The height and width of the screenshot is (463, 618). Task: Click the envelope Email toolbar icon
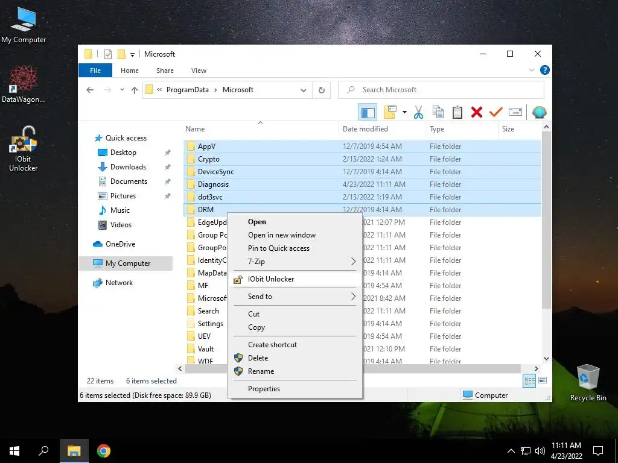click(515, 113)
